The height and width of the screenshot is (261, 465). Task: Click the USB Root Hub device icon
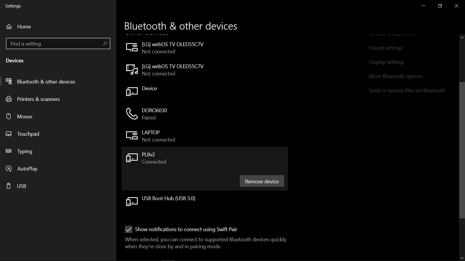click(132, 202)
